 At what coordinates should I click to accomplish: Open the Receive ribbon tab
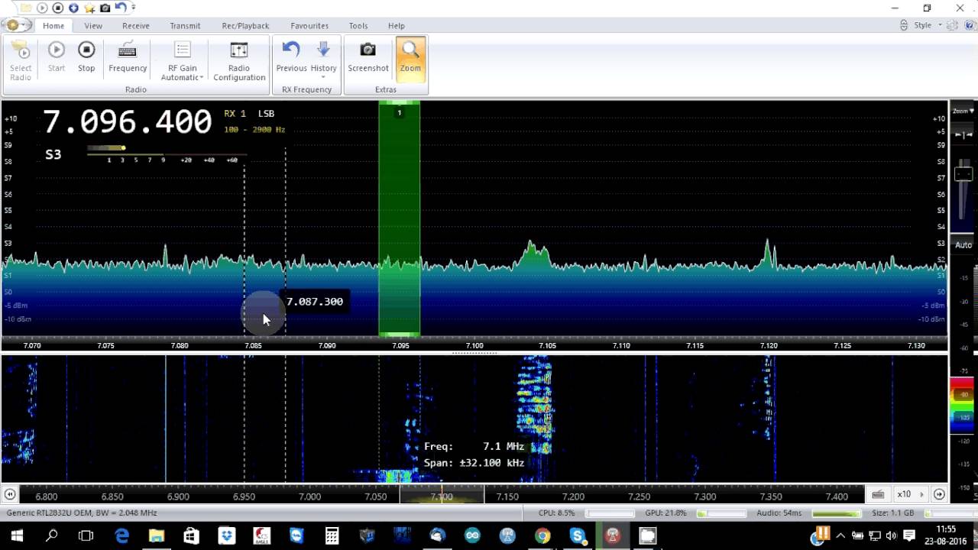click(x=136, y=25)
